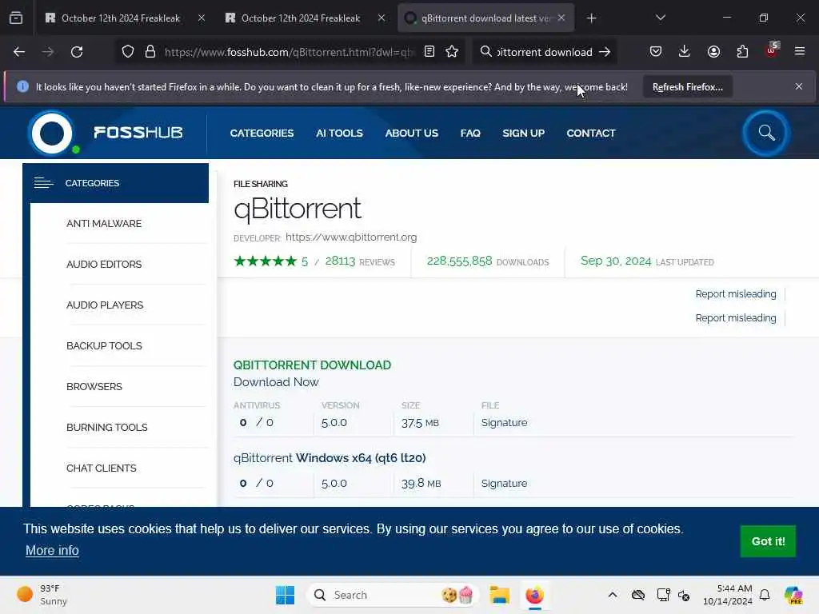Open Copilot preview icon in taskbar
Image resolution: width=819 pixels, height=614 pixels.
coord(793,595)
